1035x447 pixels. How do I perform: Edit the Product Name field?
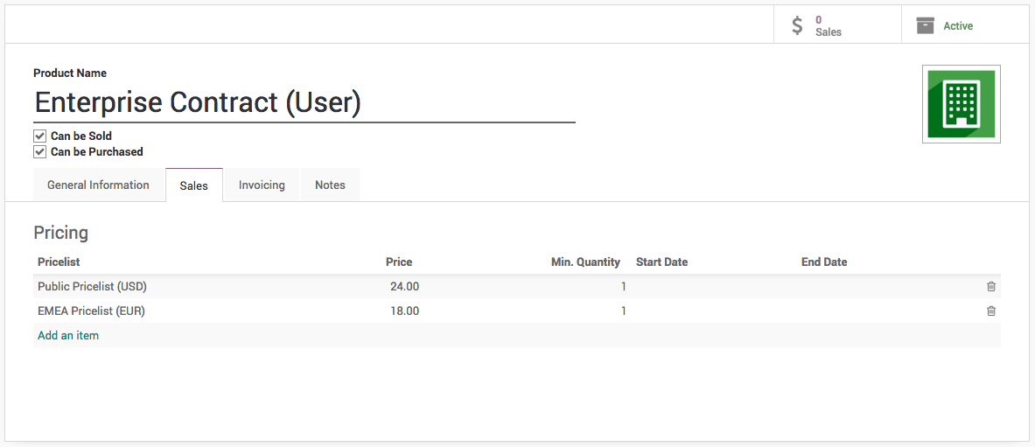point(304,103)
